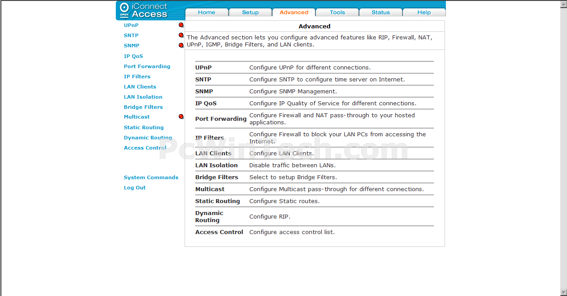
Task: Open the Status tab
Action: click(x=381, y=12)
